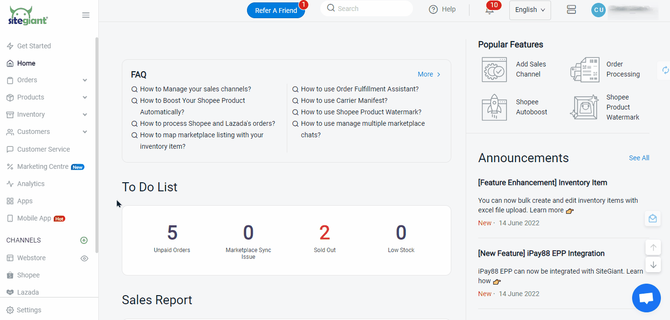Open the live chat bubble
The height and width of the screenshot is (320, 670).
point(646,298)
